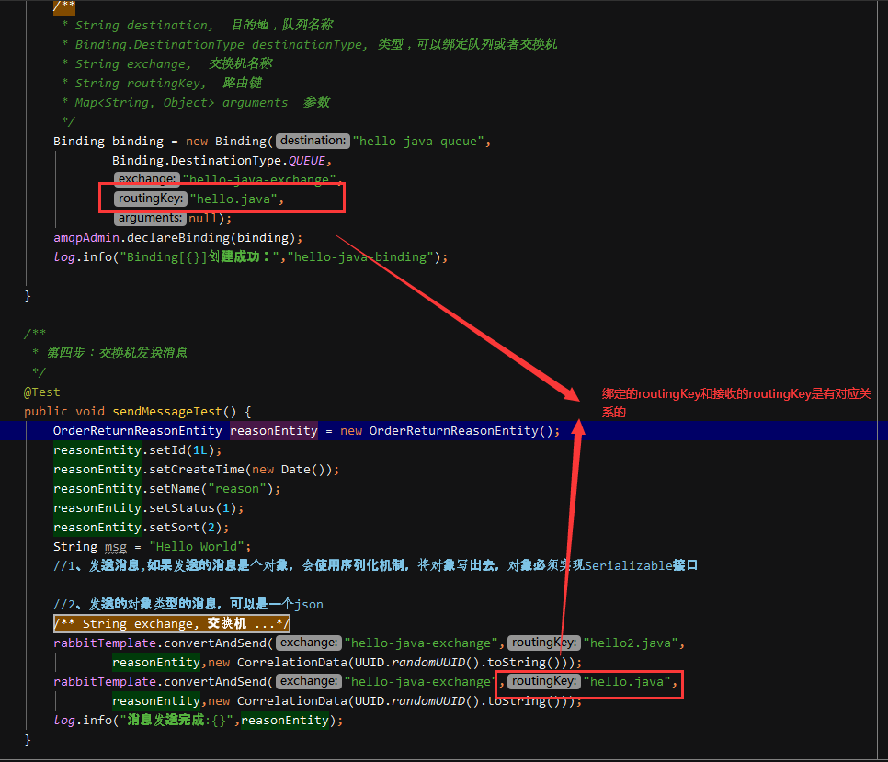This screenshot has width=888, height=762.
Task: Click the amqpAdmin.declareBinding(binding) call
Action: point(177,238)
